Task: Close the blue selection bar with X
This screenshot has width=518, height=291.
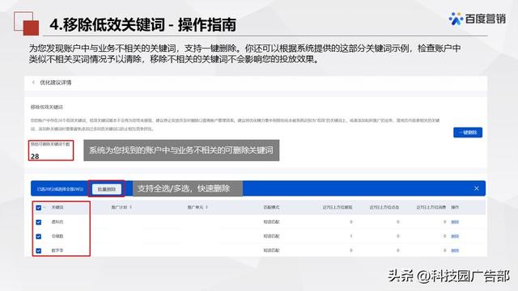Action: tap(477, 188)
